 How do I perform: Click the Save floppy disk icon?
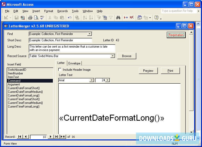tap(17, 18)
